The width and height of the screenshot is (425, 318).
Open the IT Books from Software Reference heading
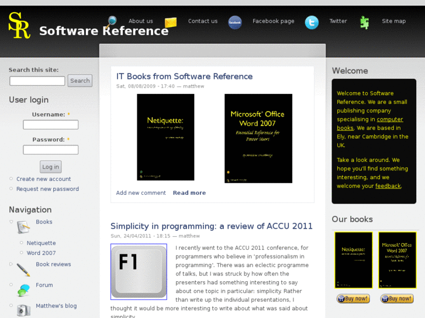point(184,76)
